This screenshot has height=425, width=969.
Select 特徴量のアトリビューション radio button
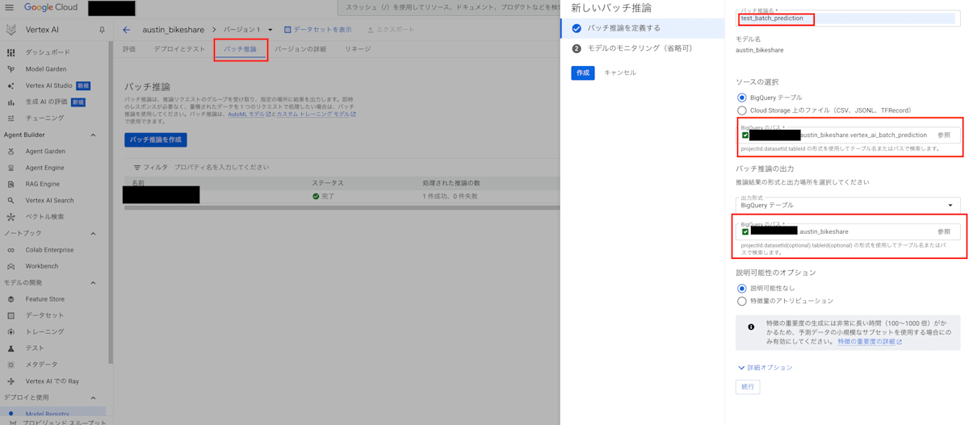click(x=741, y=301)
